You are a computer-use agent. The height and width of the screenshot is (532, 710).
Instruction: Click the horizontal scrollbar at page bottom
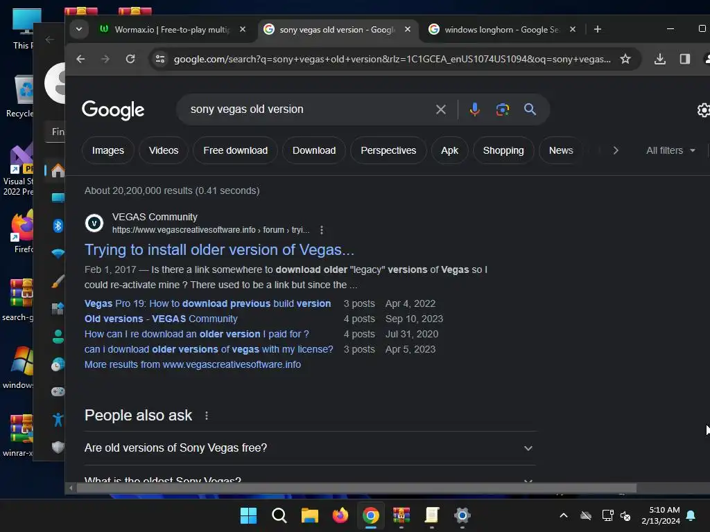[x=357, y=488]
